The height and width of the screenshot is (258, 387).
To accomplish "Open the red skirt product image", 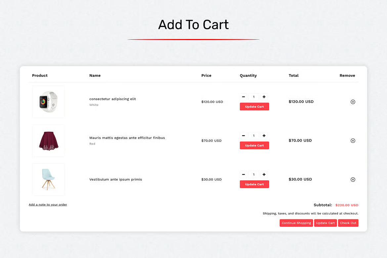I will pyautogui.click(x=48, y=141).
